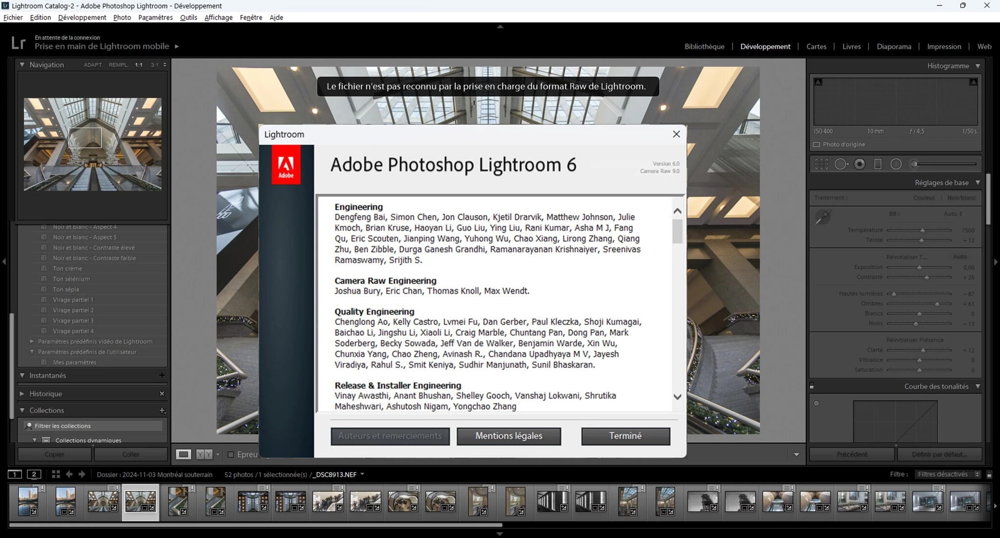Open the Filtres désactivés dropdown
The height and width of the screenshot is (538, 1000).
pos(948,474)
